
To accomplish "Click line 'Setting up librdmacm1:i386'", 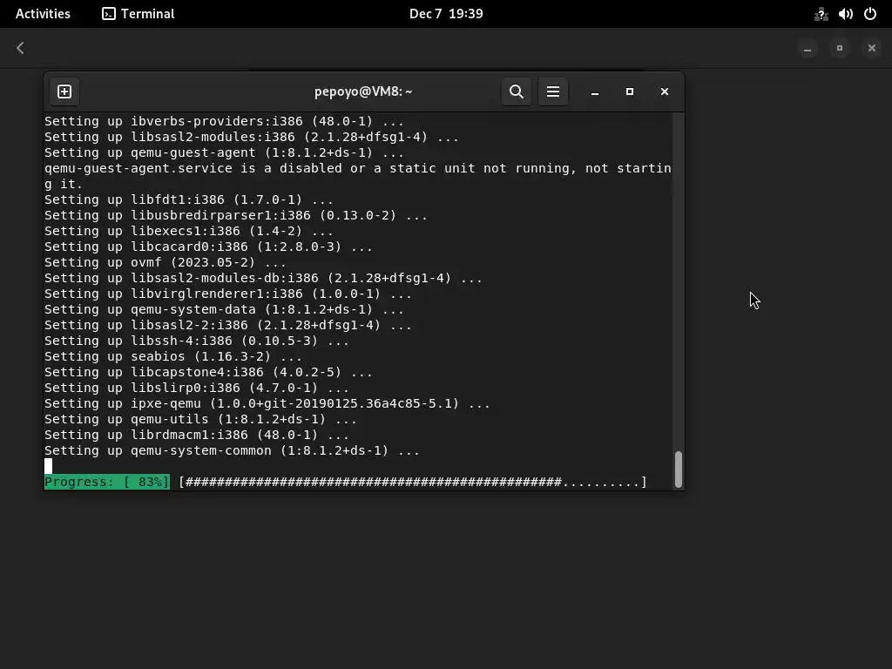I will coord(197,435).
